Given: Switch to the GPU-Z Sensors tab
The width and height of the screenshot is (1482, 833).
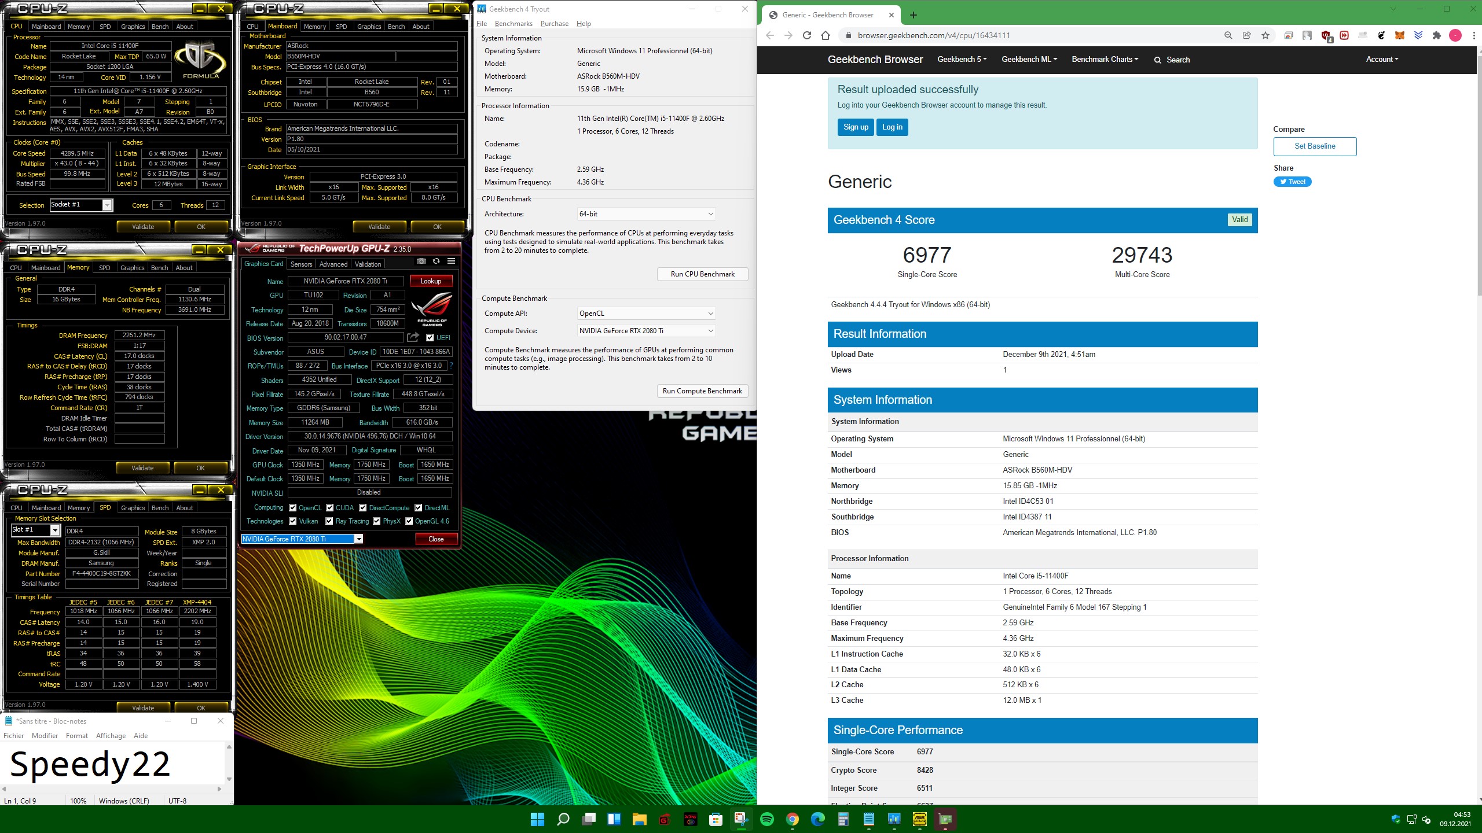Looking at the screenshot, I should point(301,264).
